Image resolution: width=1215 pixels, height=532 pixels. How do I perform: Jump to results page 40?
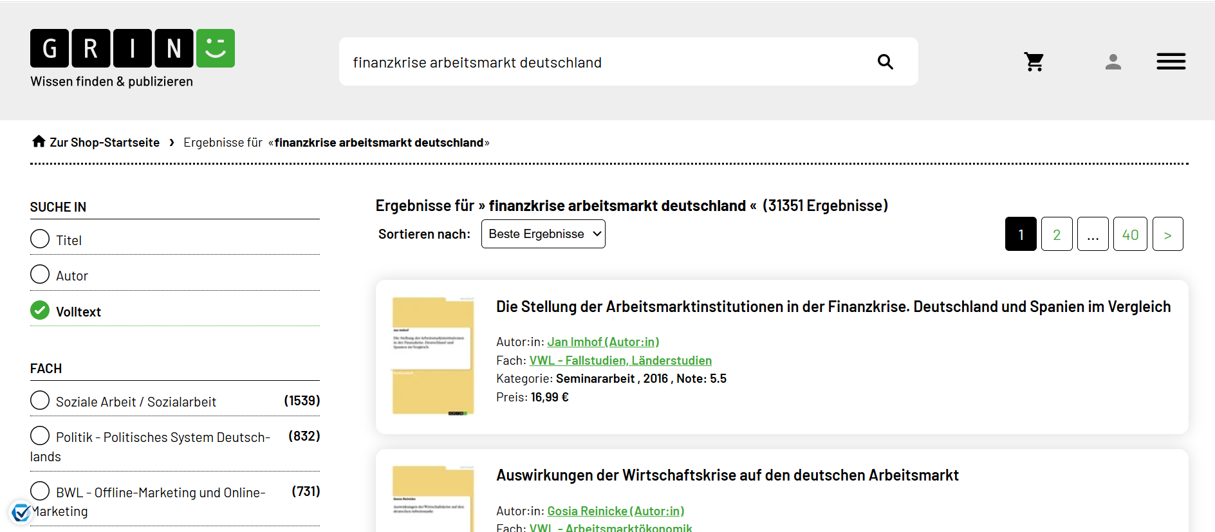[x=1129, y=234]
